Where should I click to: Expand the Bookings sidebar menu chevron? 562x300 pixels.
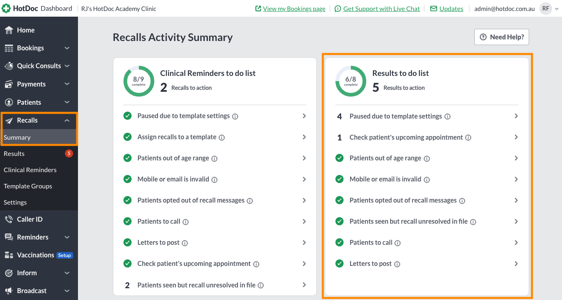click(x=67, y=48)
